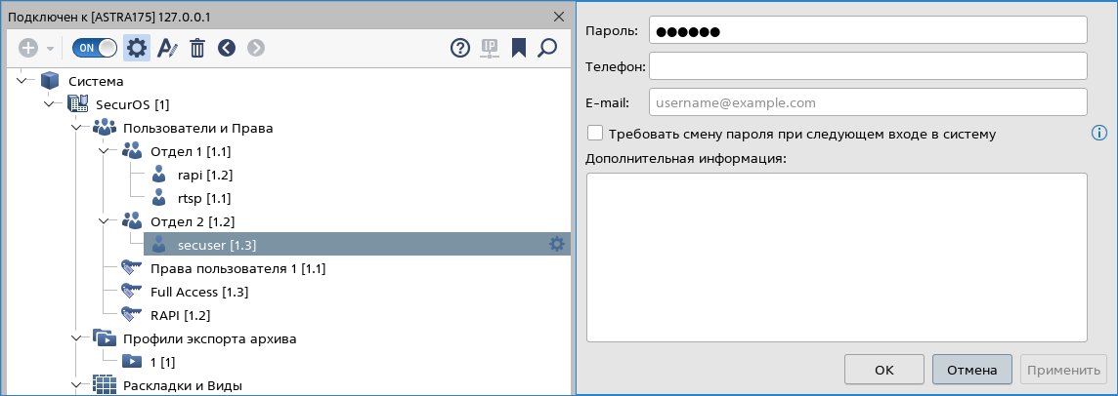
Task: Click the blue info icon beside checkbox
Action: pyautogui.click(x=1098, y=133)
